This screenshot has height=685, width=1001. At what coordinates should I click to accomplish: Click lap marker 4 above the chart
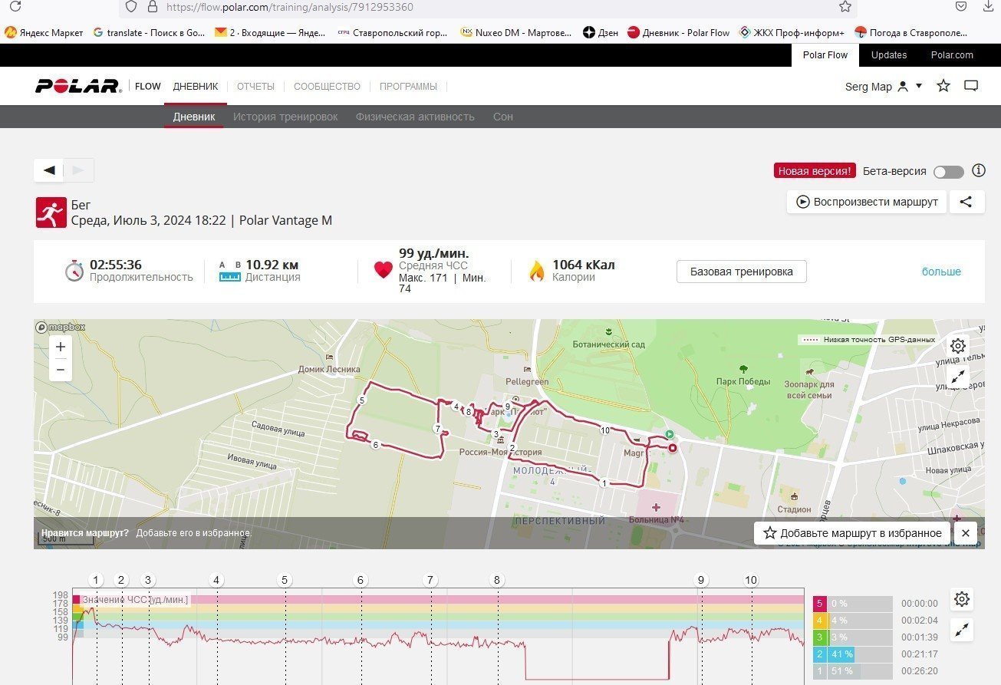click(x=217, y=580)
